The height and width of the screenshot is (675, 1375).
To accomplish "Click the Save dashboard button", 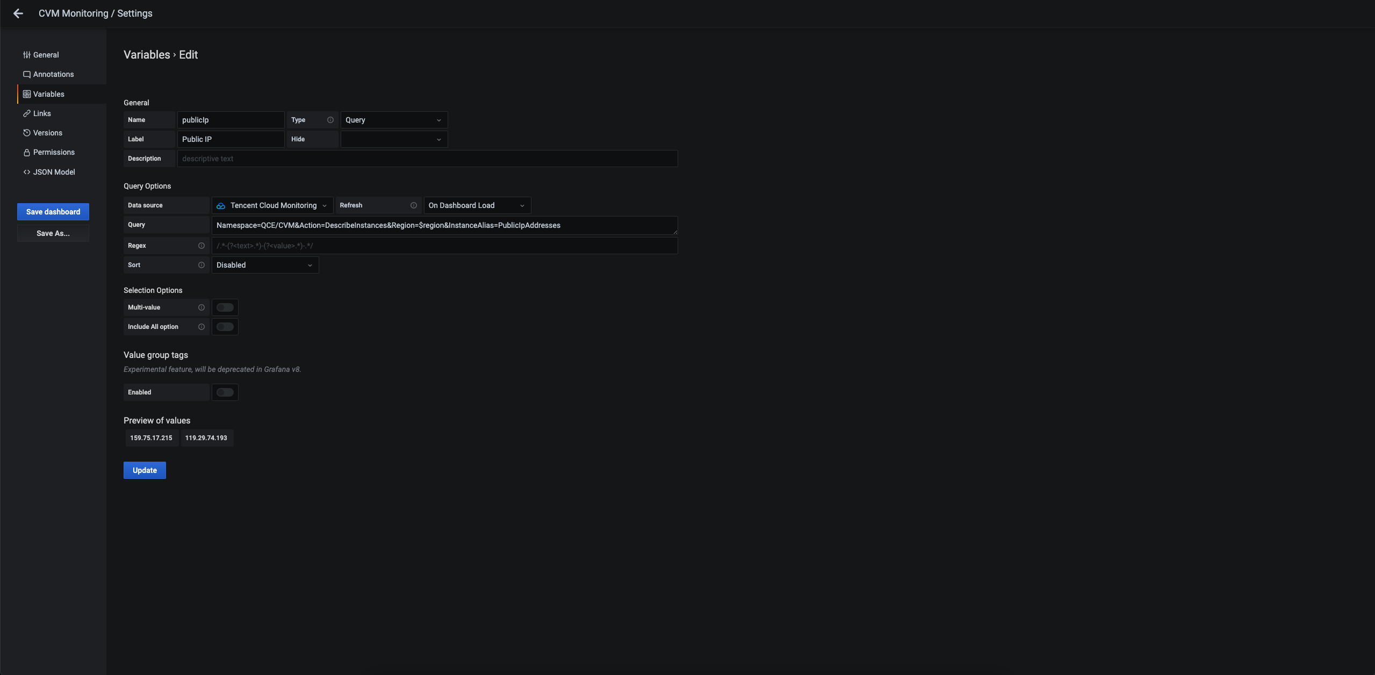I will (53, 212).
